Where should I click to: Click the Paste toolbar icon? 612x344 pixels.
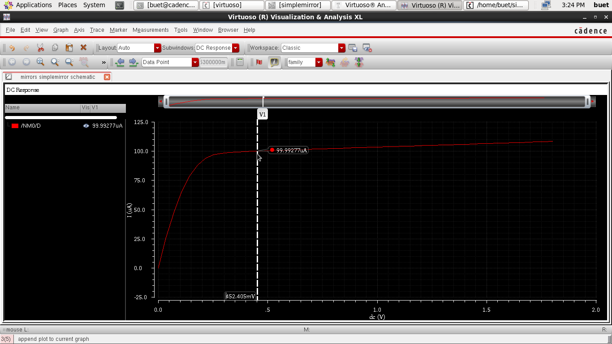[68, 48]
